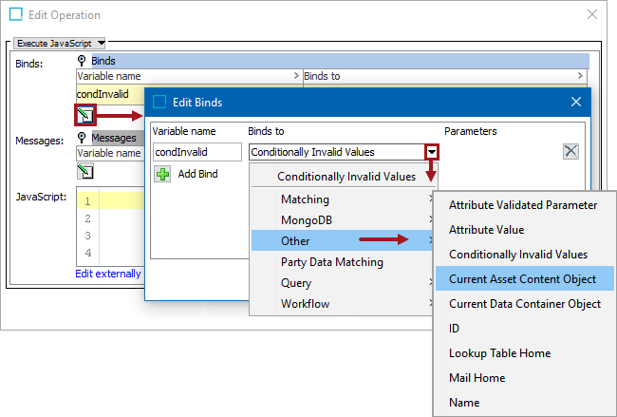Close the Edit Binds dialog
617x417 pixels.
[575, 102]
